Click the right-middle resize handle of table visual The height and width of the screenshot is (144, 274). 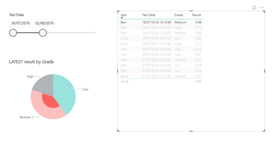pyautogui.click(x=265, y=71)
